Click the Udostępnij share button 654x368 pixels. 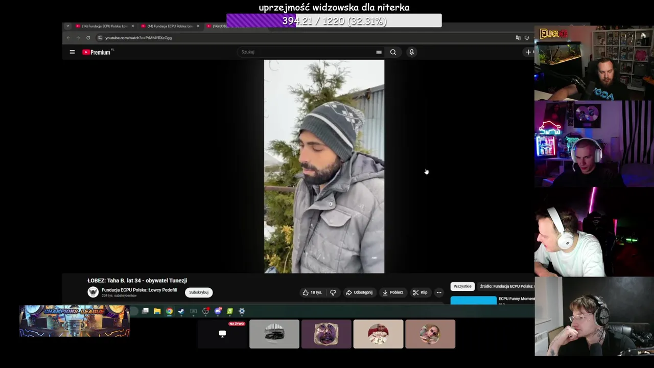click(x=359, y=292)
